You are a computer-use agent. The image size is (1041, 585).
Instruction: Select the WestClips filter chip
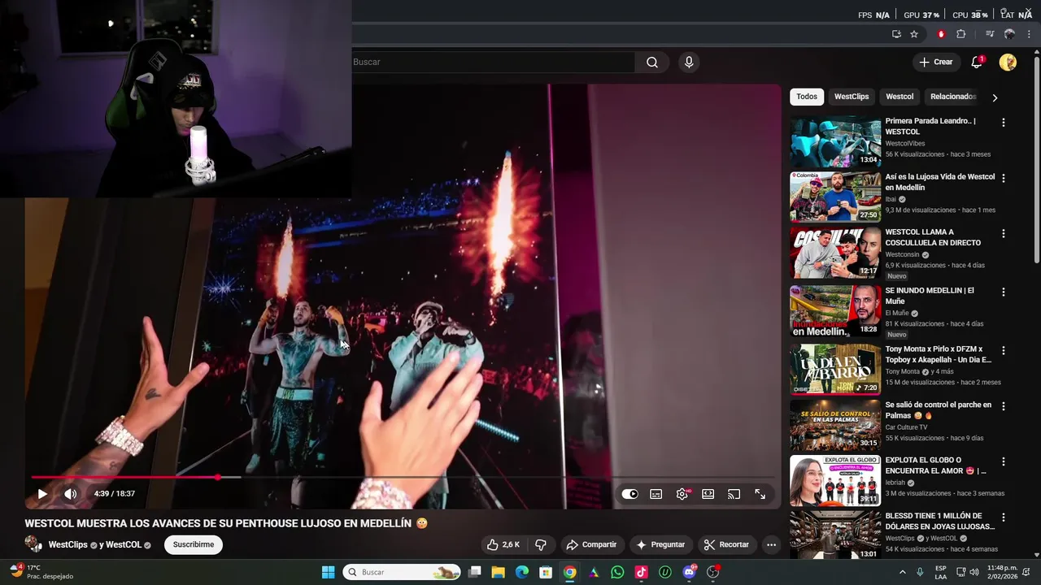852,97
